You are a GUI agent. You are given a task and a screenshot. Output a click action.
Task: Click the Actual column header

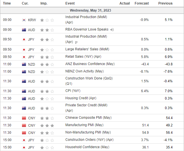click(x=125, y=3)
